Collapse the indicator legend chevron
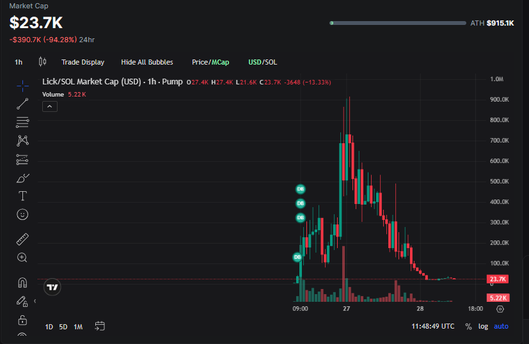 tap(50, 107)
